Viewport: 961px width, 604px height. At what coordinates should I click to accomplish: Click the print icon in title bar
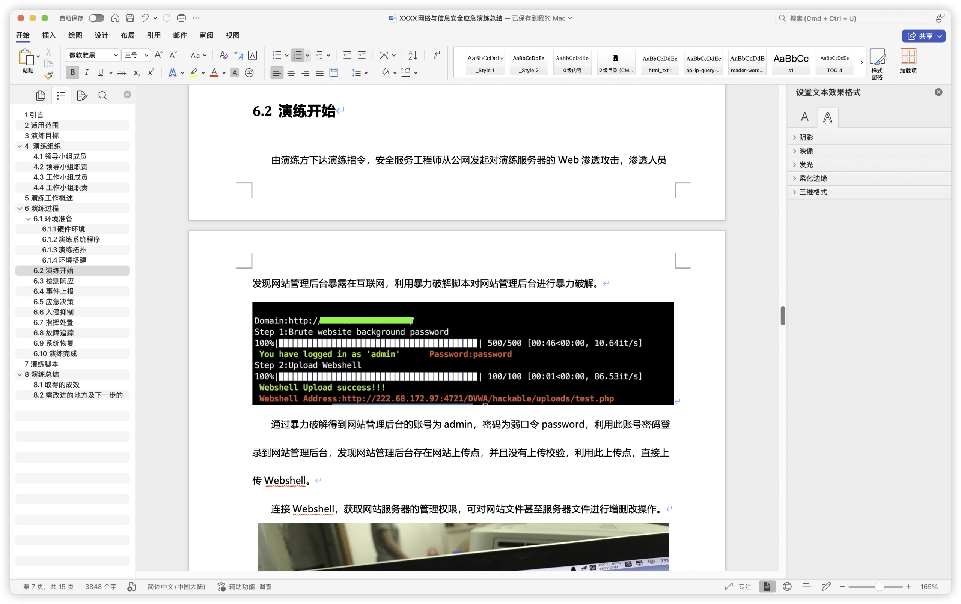pyautogui.click(x=181, y=18)
